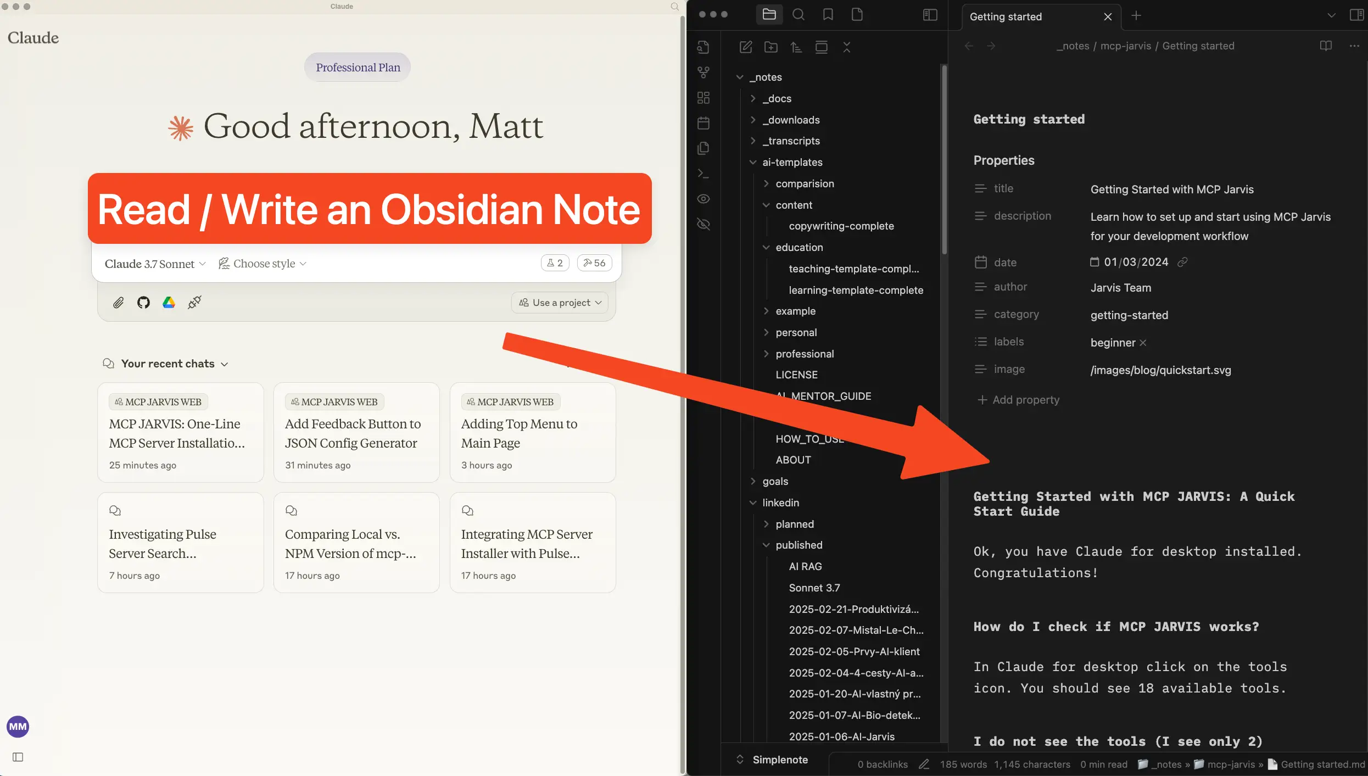Click the Obsidian file explorer scrollbar
Screen dimensions: 1368x776
(x=944, y=159)
